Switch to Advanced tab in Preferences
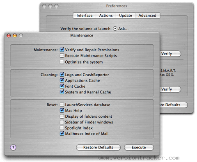197x162 pixels. click(147, 16)
